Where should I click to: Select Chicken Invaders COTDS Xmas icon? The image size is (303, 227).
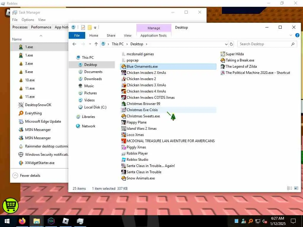(123, 98)
